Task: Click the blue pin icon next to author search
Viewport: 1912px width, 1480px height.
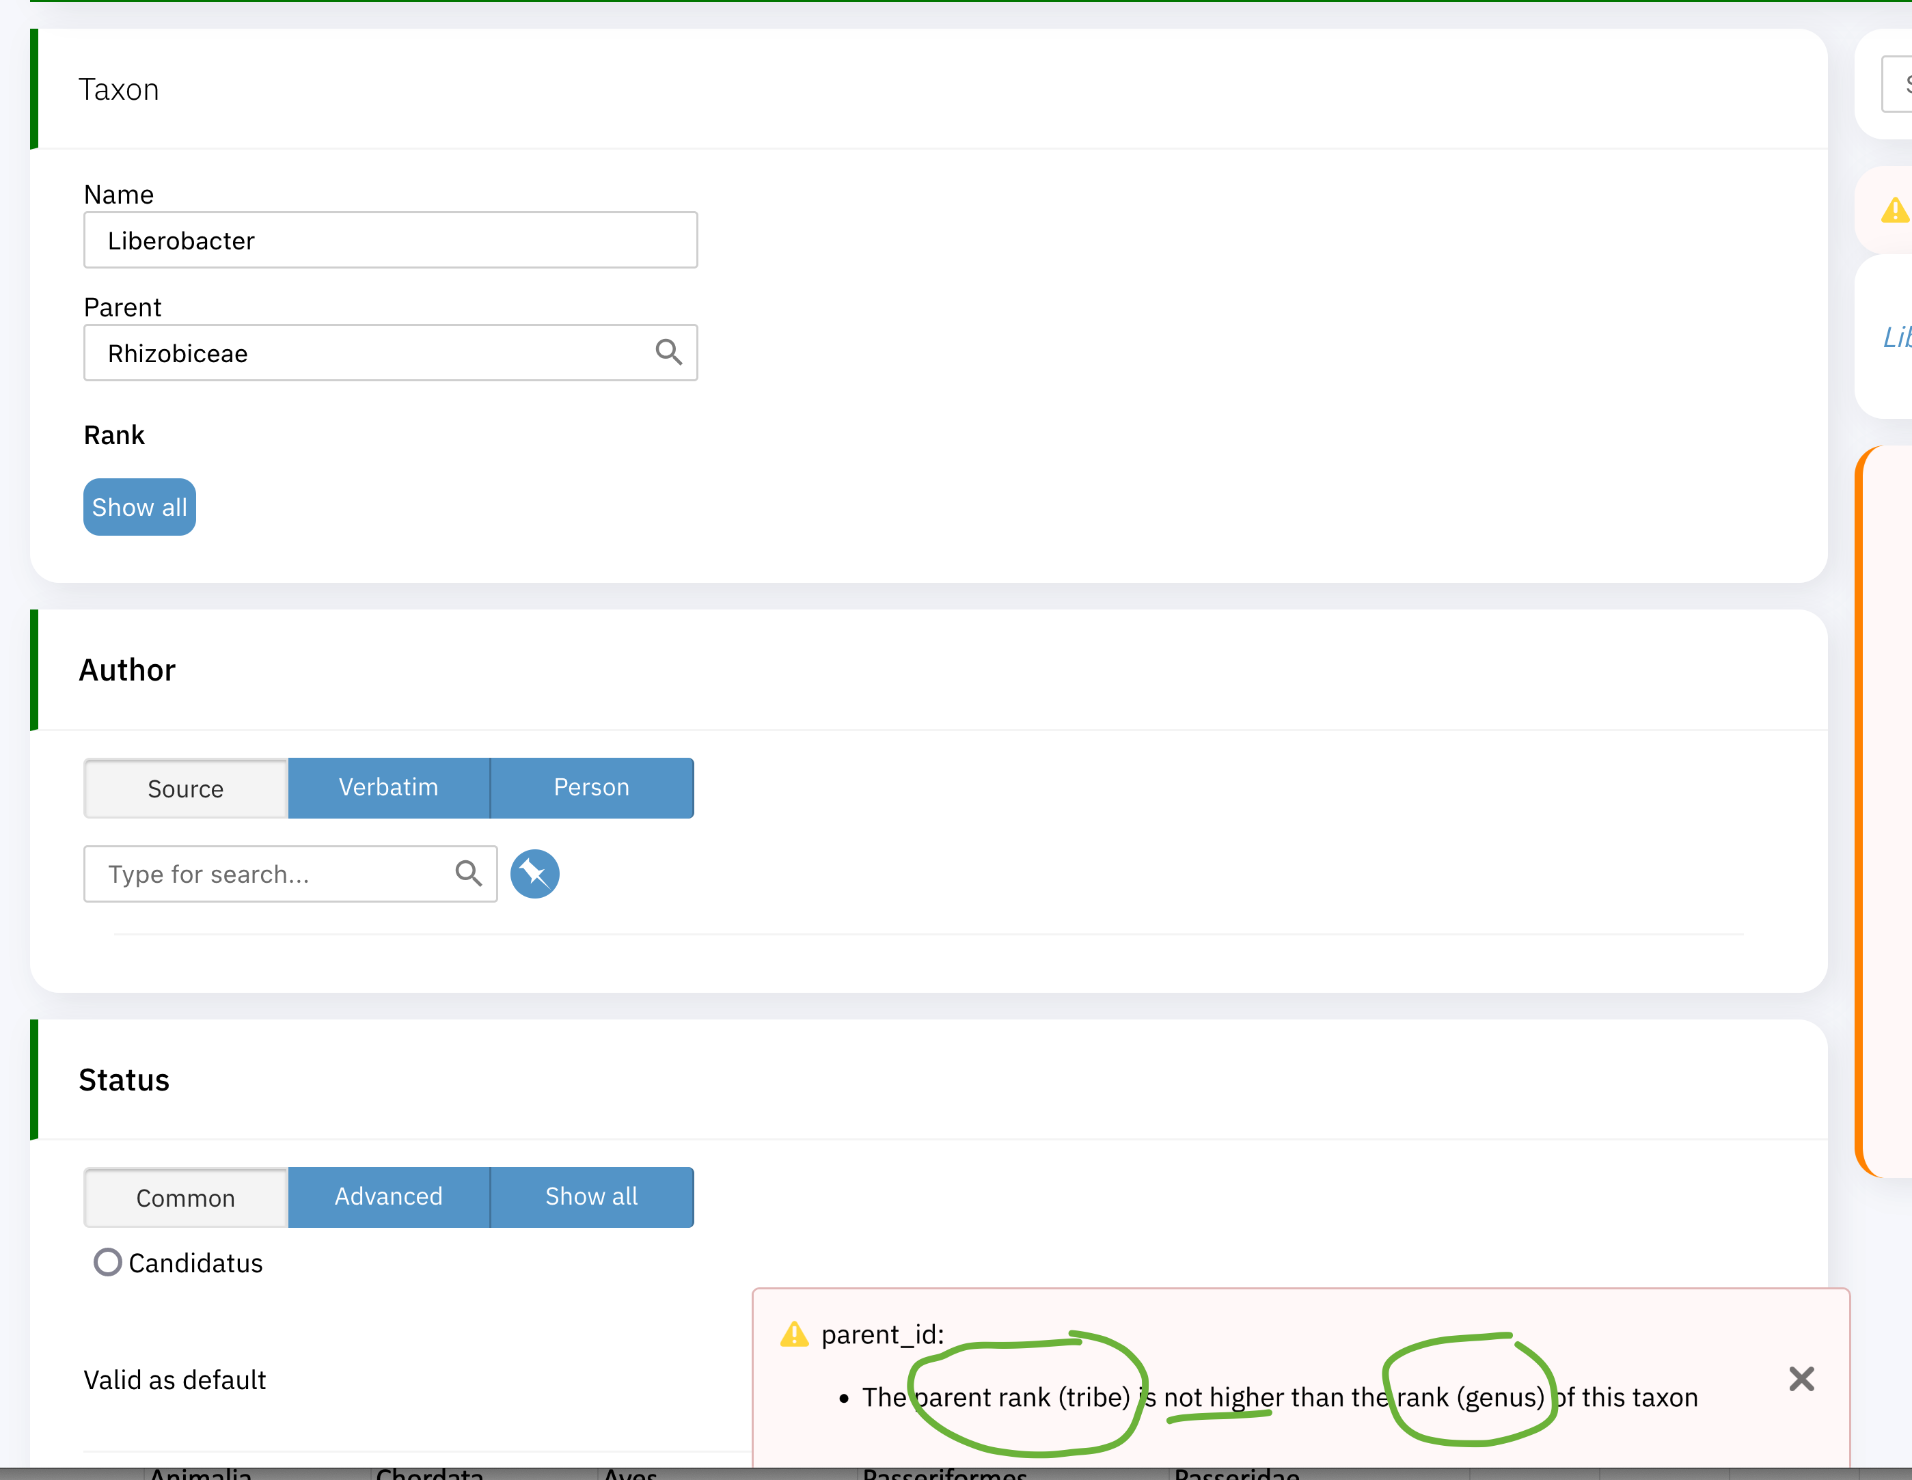Action: pyautogui.click(x=534, y=873)
